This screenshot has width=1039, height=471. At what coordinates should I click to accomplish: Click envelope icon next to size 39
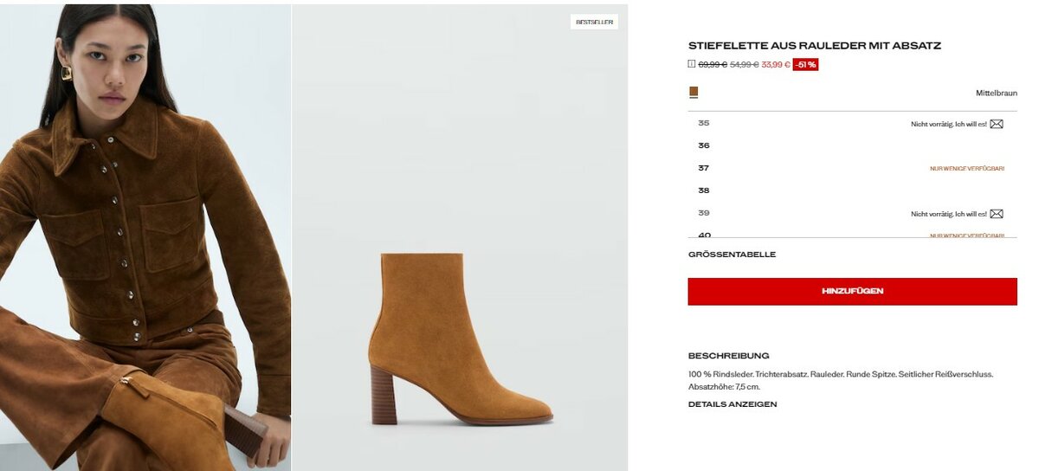997,214
